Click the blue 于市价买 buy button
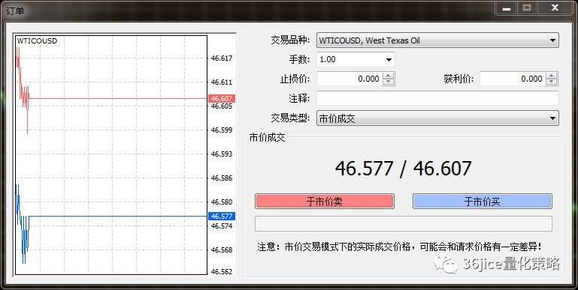This screenshot has width=578, height=290. coord(482,202)
